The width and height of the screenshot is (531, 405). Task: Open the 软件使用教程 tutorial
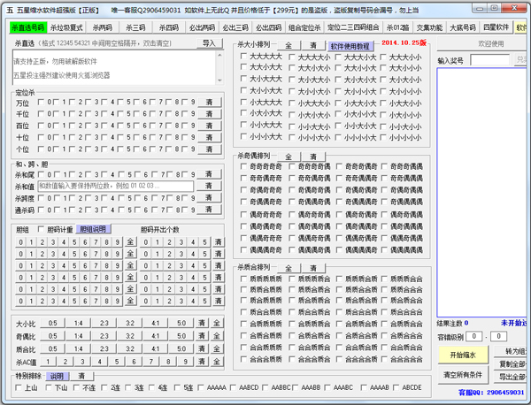(x=351, y=45)
